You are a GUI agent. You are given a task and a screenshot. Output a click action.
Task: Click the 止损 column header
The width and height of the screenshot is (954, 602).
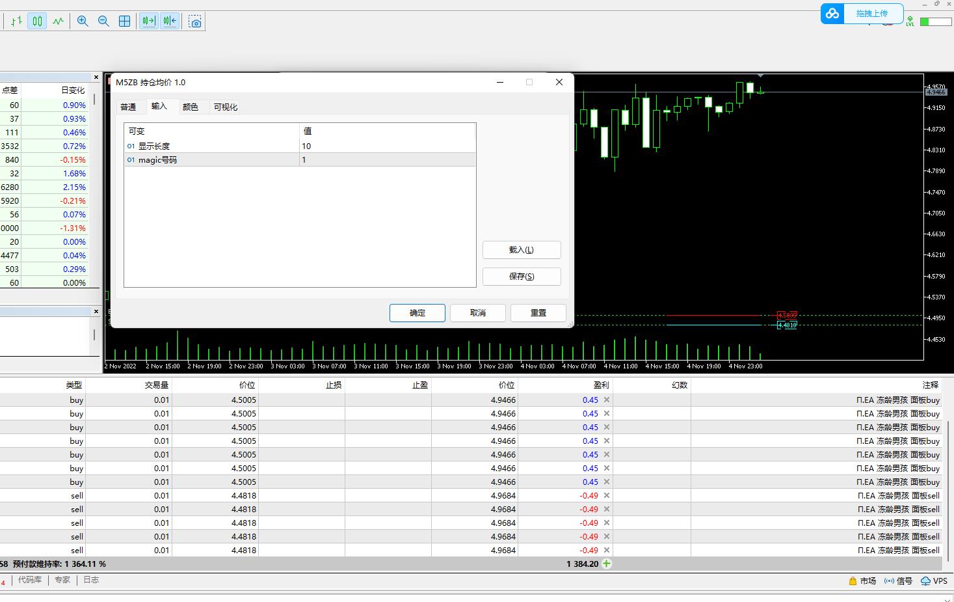coord(334,385)
